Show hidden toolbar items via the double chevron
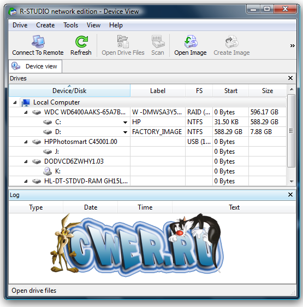This screenshot has width=303, height=307. 292,46
